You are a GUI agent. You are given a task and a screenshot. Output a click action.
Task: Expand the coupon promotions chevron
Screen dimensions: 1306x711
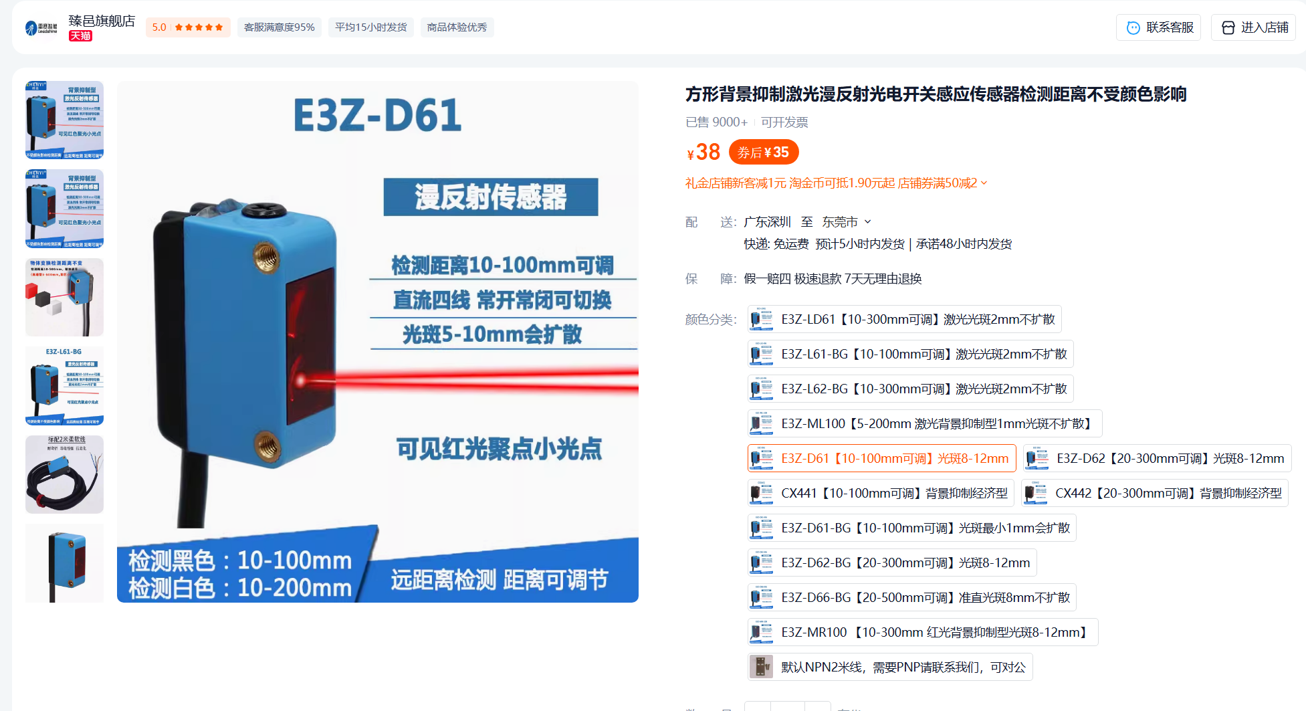pos(984,183)
